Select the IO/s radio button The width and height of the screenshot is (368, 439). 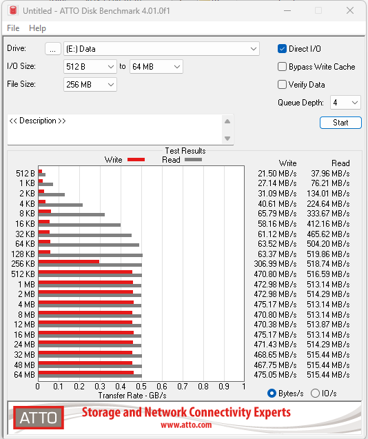coord(315,394)
